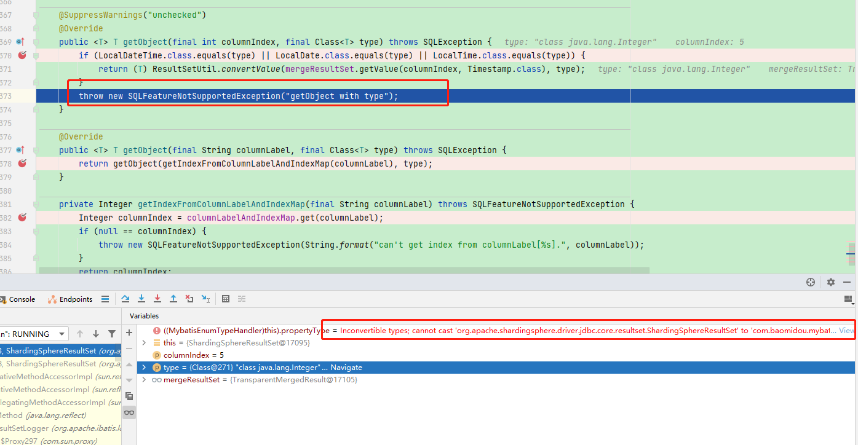This screenshot has height=445, width=858.
Task: Click the Step Over debugger icon
Action: point(125,299)
